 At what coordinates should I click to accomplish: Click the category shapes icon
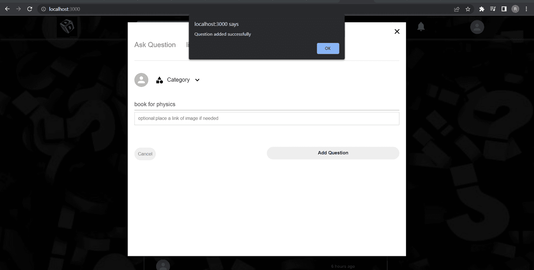click(x=159, y=80)
